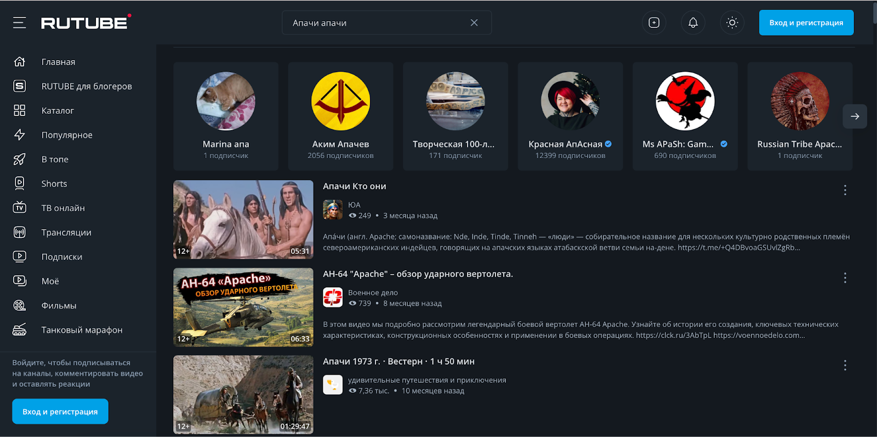The image size is (877, 437).
Task: Open options menu for Апачи 1973 video
Action: [x=845, y=365]
